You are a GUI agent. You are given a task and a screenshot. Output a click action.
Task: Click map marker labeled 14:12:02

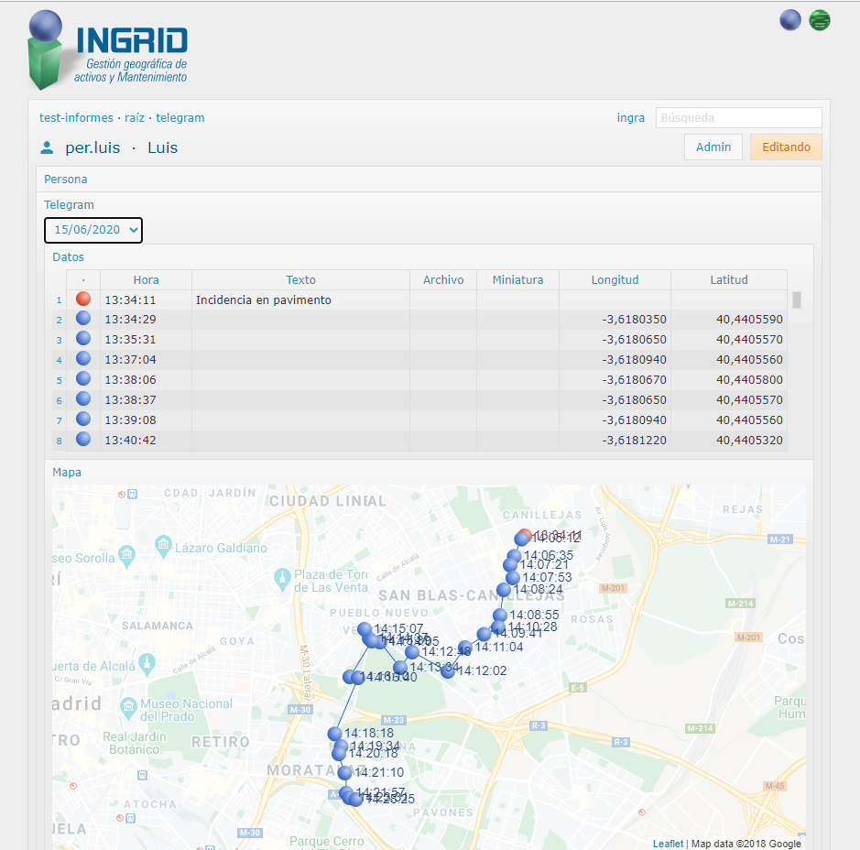pyautogui.click(x=448, y=670)
